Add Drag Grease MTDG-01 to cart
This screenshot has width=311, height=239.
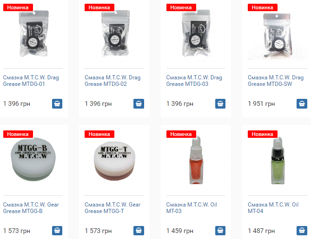pos(57,103)
